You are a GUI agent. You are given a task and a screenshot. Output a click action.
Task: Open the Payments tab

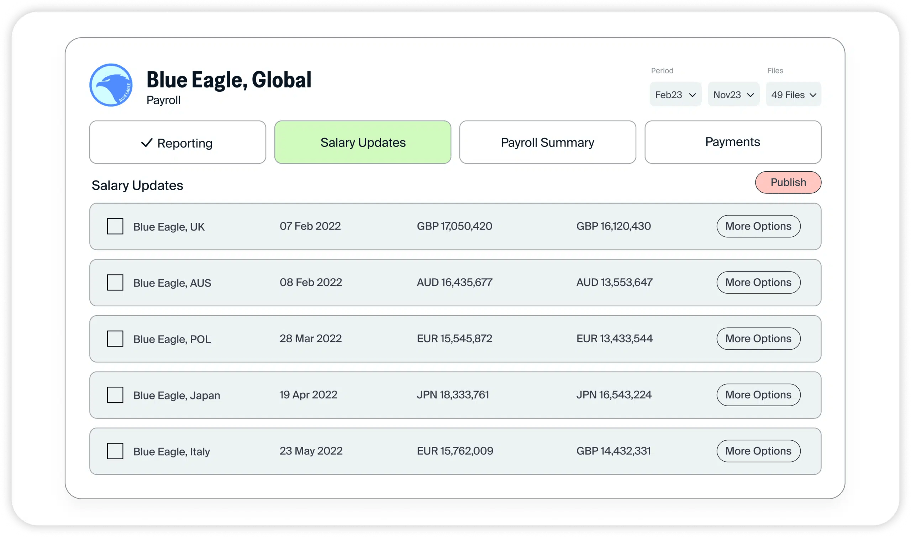pos(732,142)
